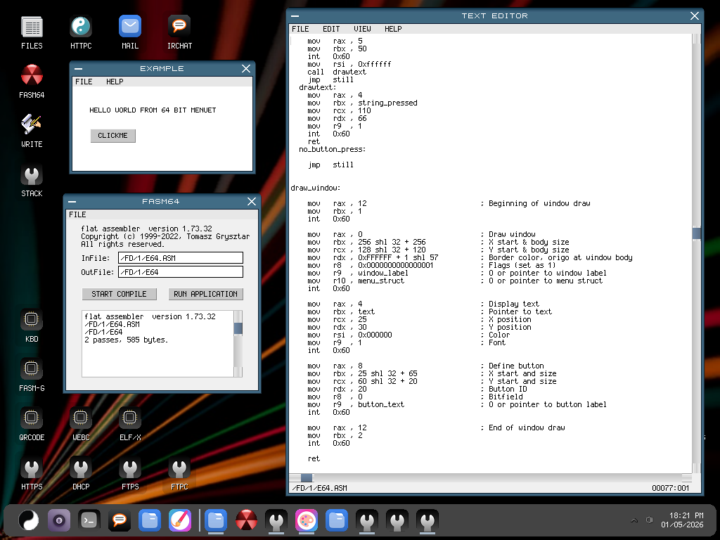Open the FILE menu in FASM64 window
Image resolution: width=720 pixels, height=540 pixels.
(x=77, y=215)
